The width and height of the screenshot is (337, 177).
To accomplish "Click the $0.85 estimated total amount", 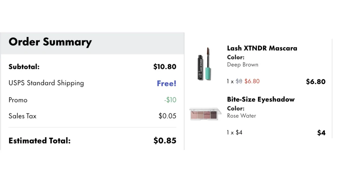I will click(165, 141).
